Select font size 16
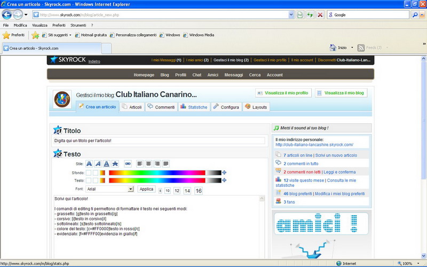Screen dimensions: 427x267 click(x=199, y=191)
